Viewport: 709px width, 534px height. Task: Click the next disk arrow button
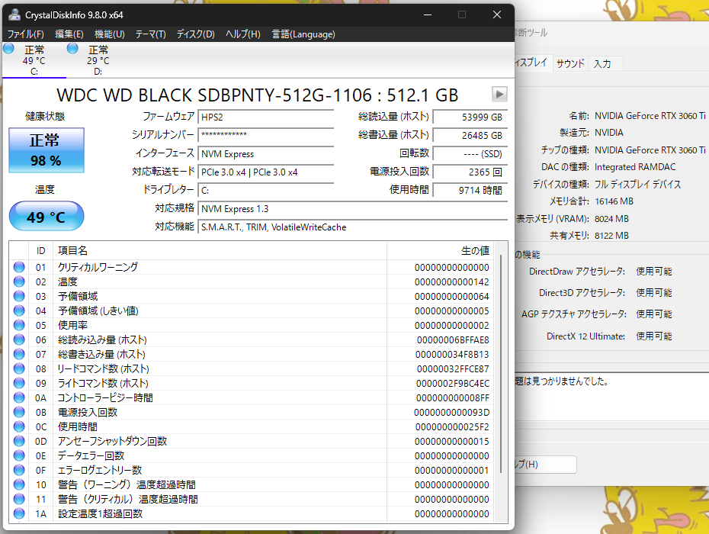[x=499, y=94]
